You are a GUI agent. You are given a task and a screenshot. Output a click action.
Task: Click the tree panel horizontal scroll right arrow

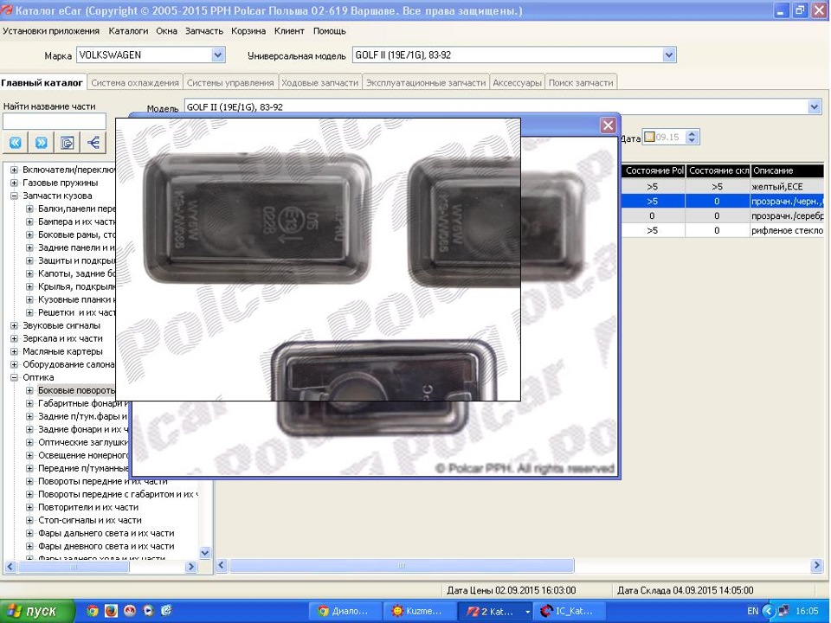(190, 566)
